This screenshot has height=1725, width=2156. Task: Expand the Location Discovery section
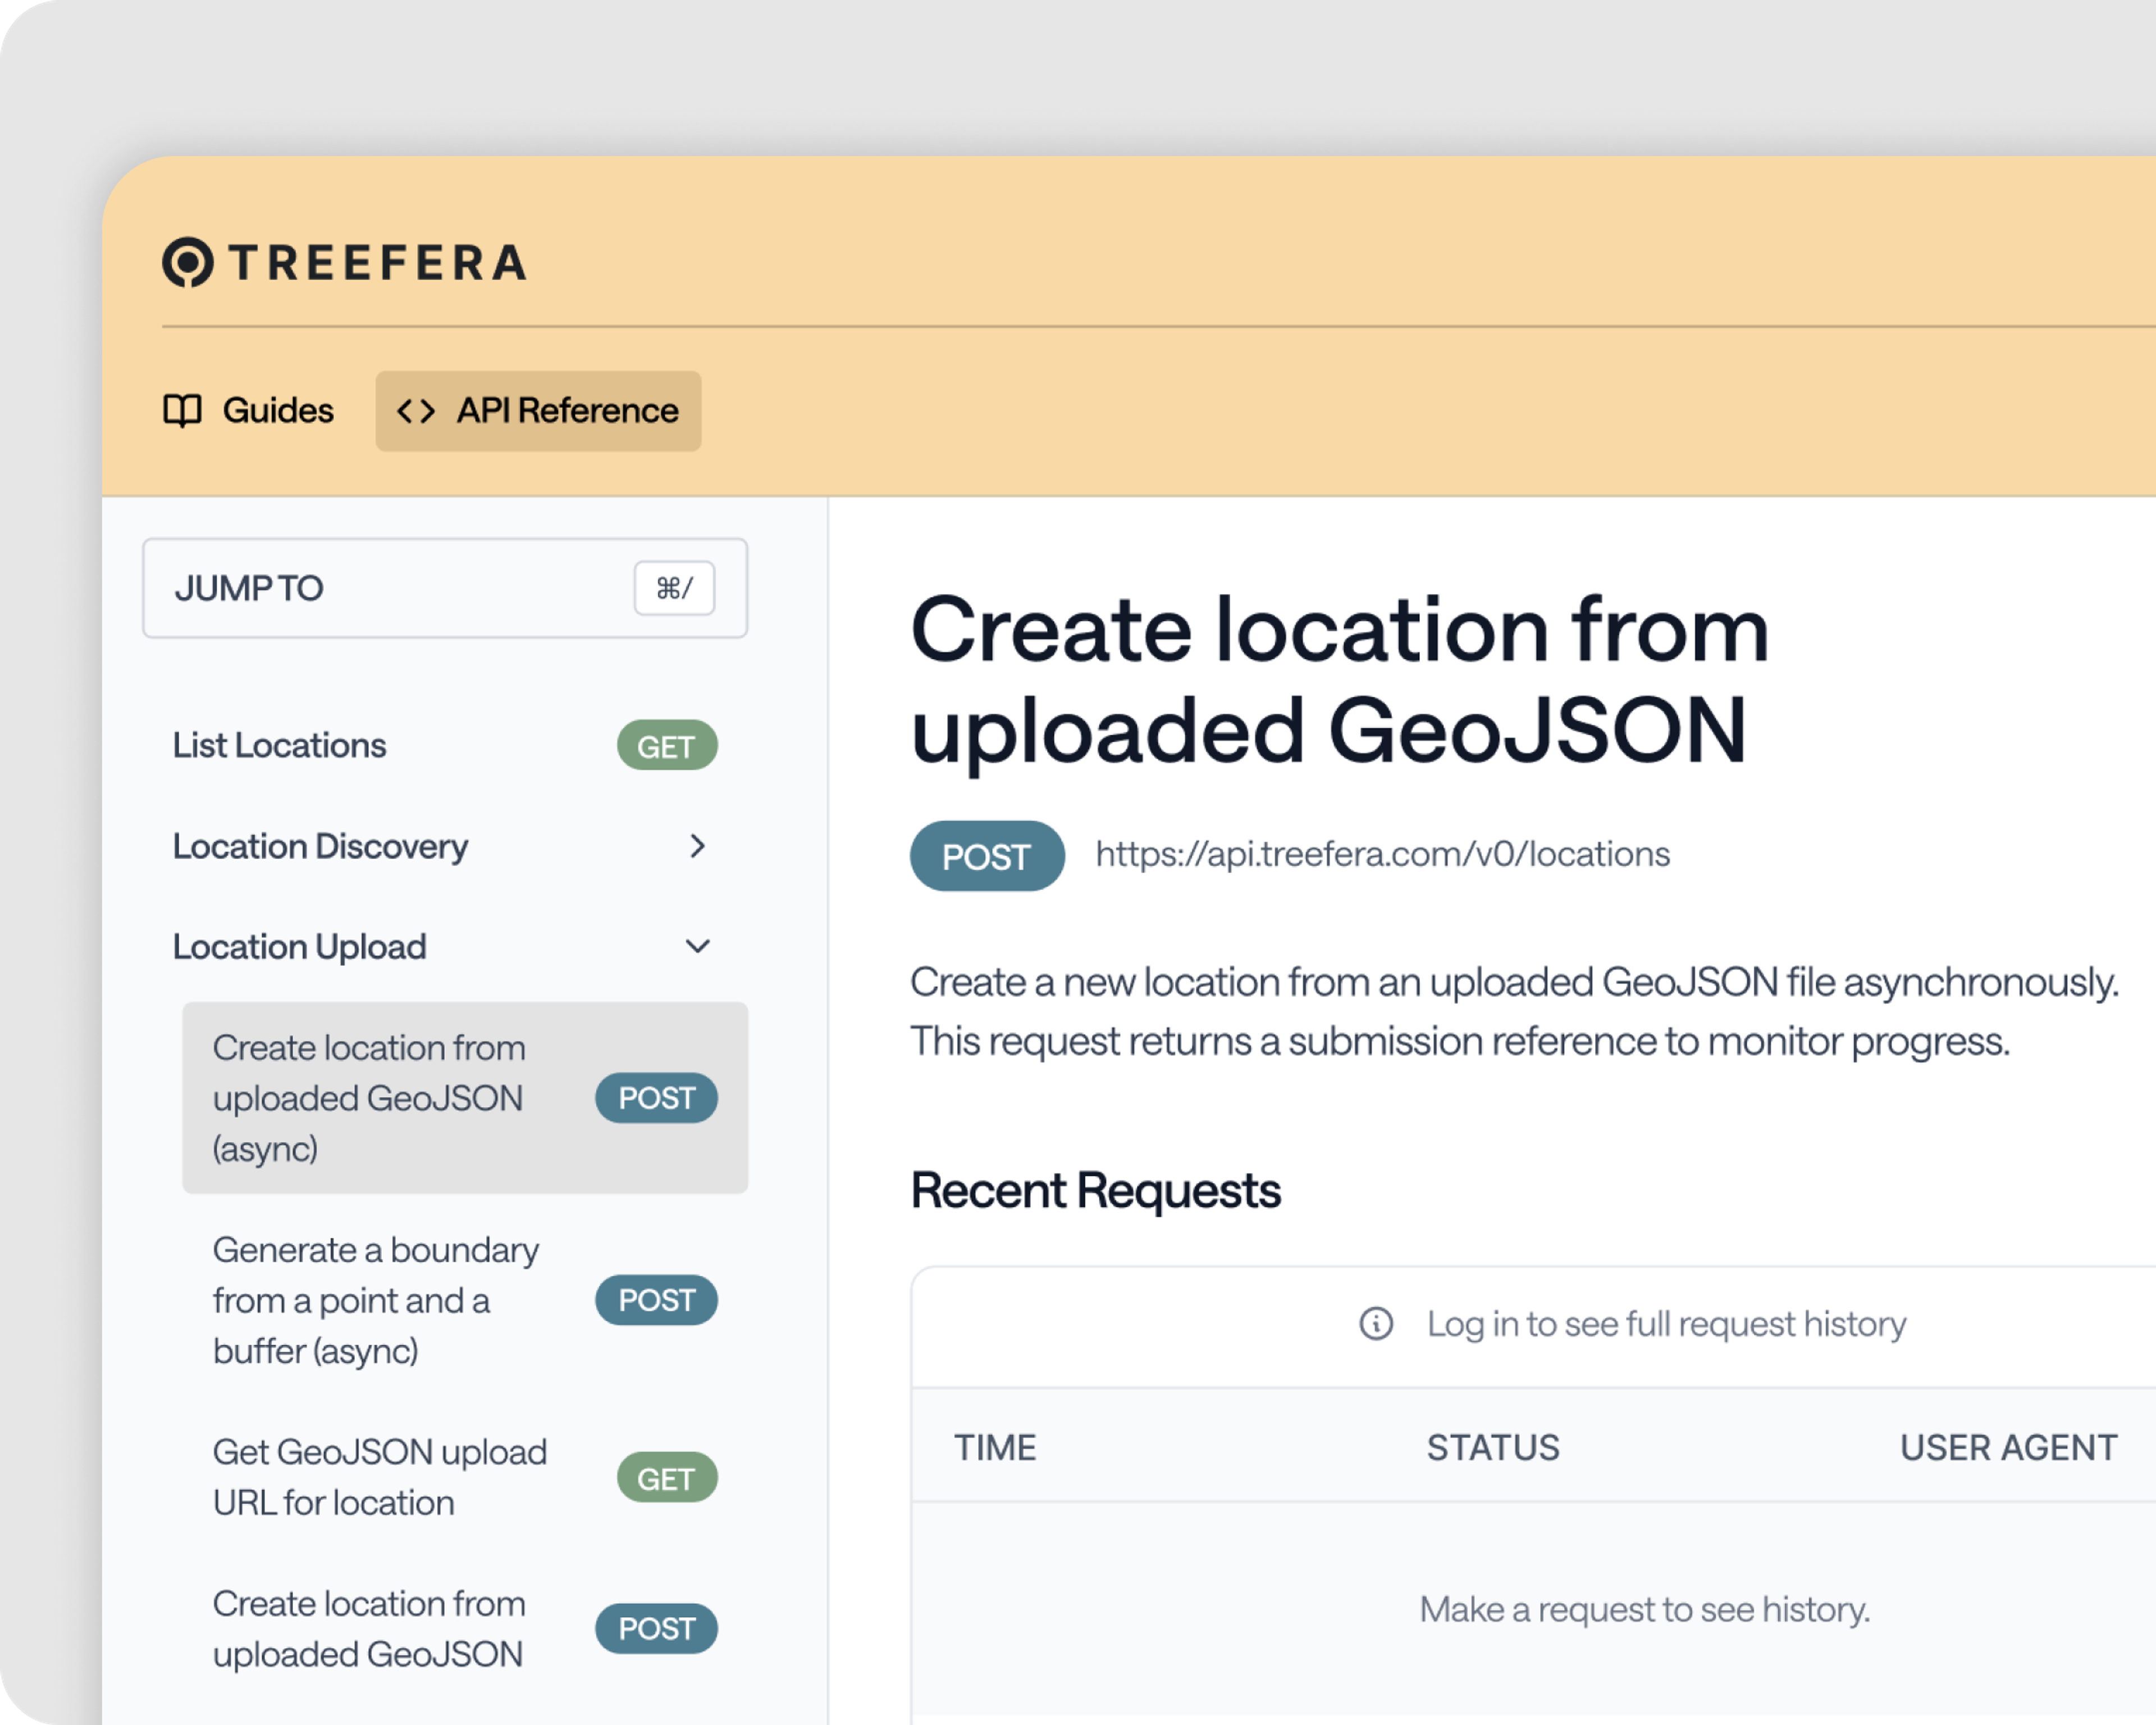click(697, 846)
